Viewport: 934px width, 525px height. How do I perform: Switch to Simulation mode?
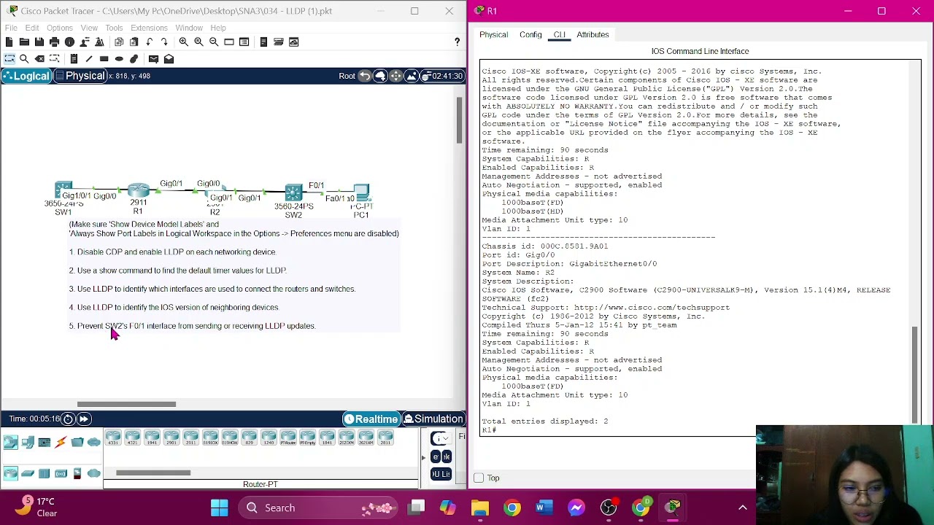434,419
